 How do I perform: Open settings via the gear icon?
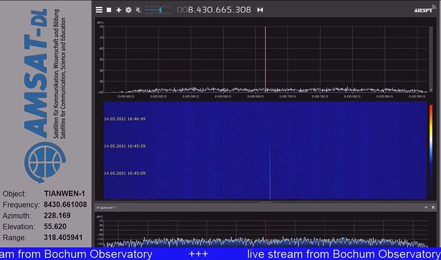pos(128,10)
